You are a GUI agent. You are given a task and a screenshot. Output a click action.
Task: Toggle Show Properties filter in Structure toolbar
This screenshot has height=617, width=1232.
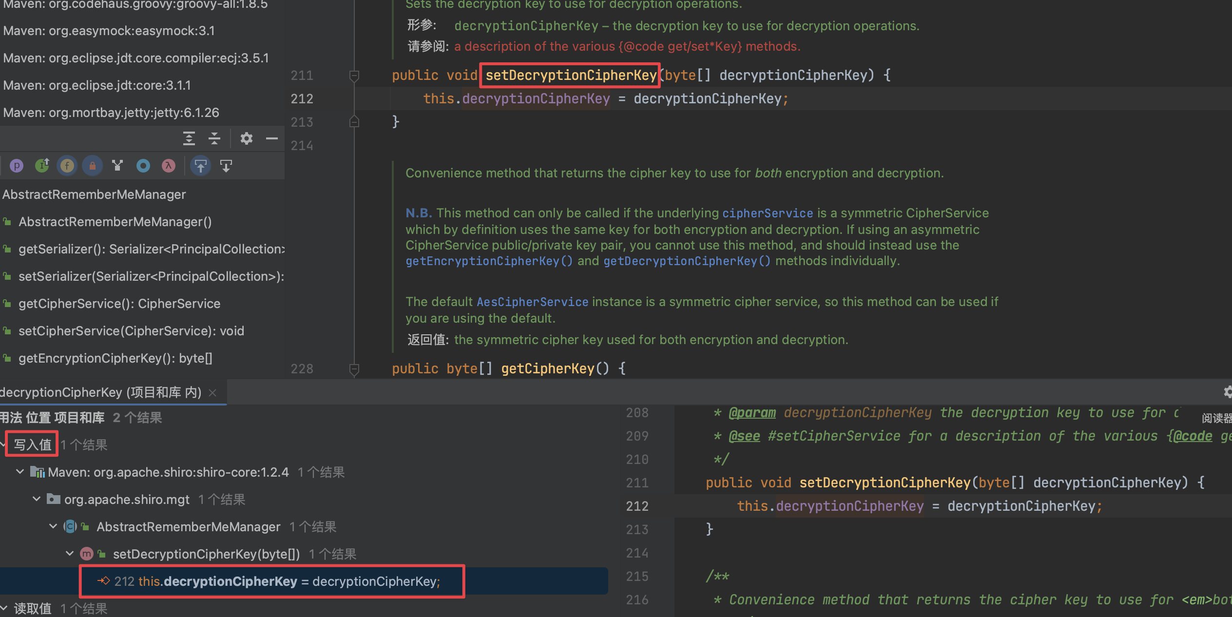point(17,166)
